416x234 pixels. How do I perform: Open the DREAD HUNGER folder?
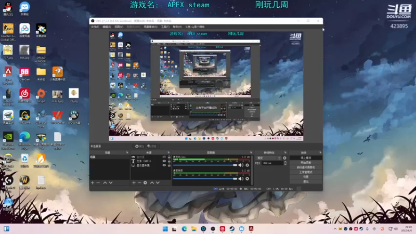pos(41,54)
